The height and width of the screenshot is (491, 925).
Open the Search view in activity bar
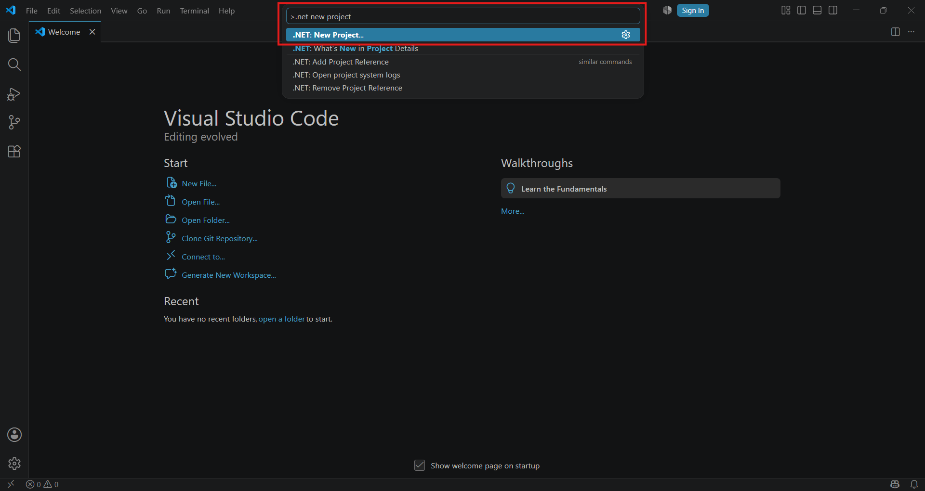pos(14,65)
